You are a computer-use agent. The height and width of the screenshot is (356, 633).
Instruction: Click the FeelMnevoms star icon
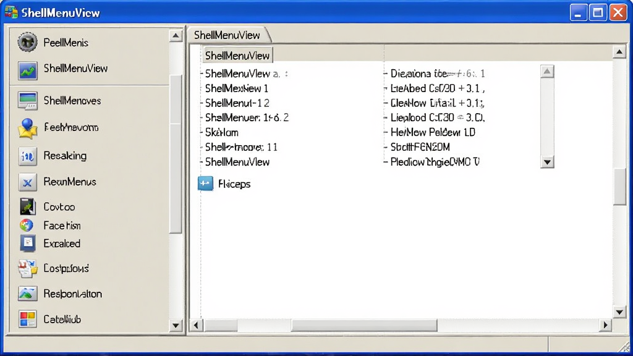coord(27,129)
